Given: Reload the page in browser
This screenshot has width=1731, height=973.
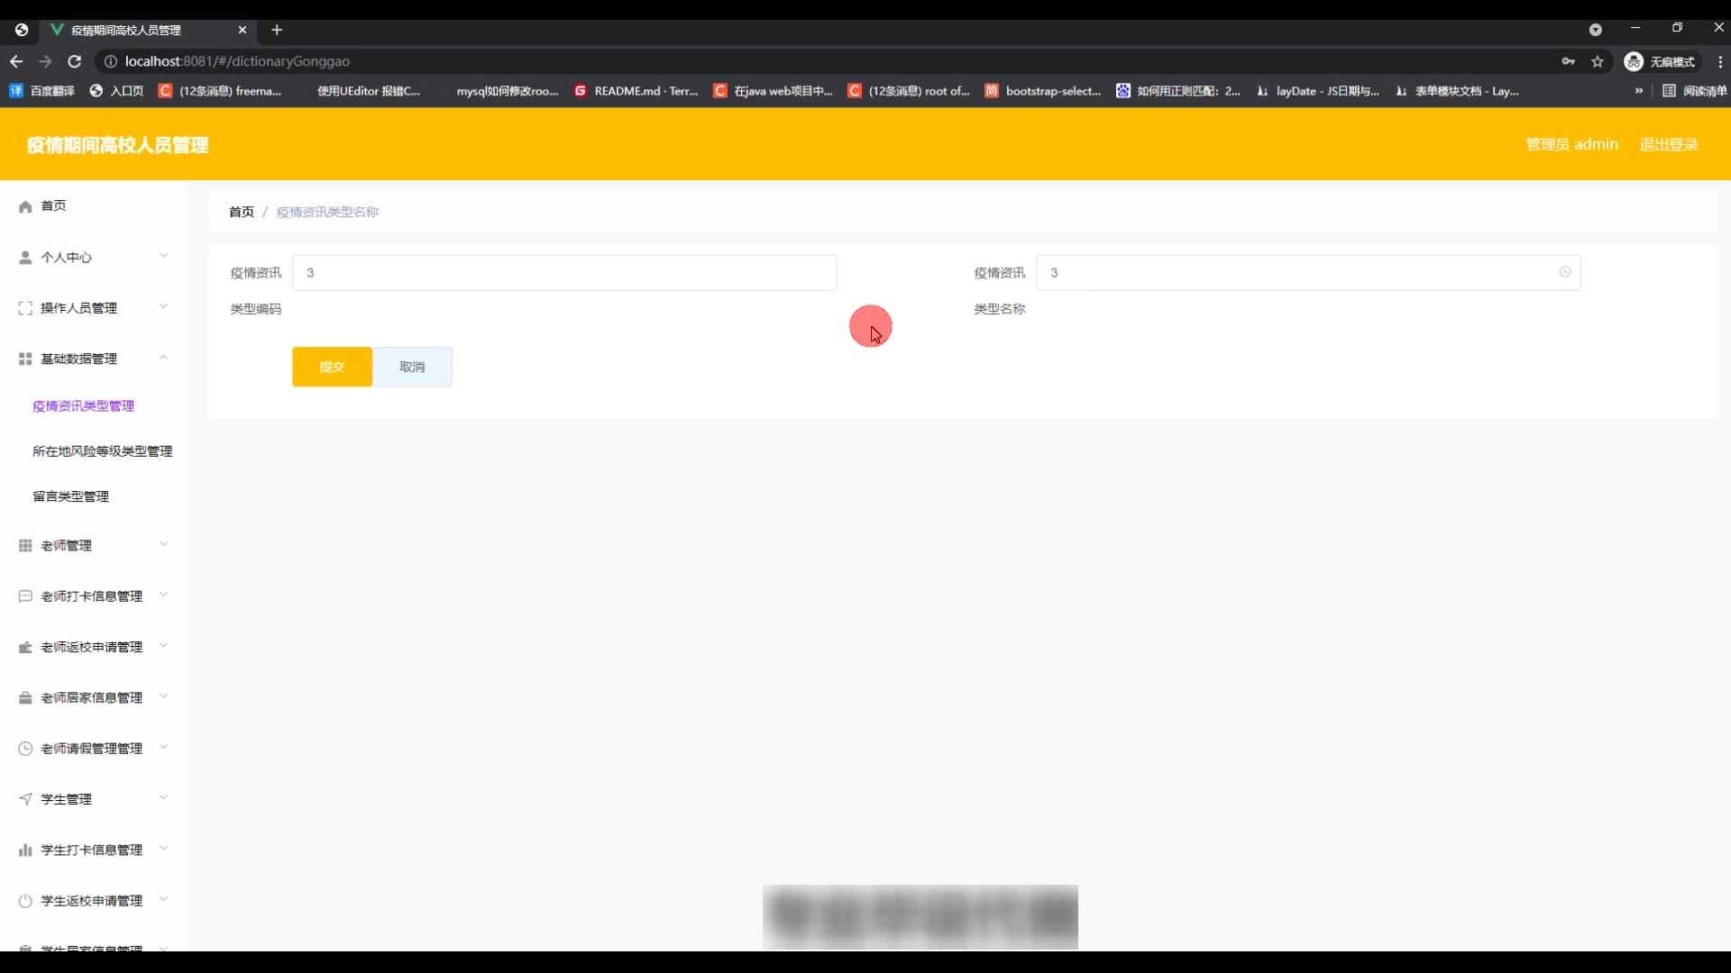Looking at the screenshot, I should (x=75, y=61).
